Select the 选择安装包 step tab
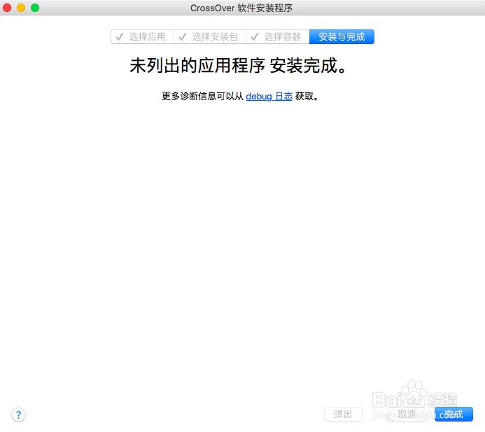Viewport: 485px width, 432px height. (x=210, y=37)
